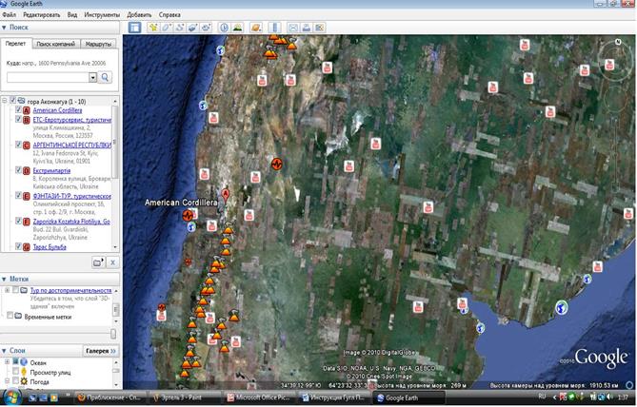
Task: Toggle the Просмотр улиц layer checkbox
Action: tap(15, 371)
